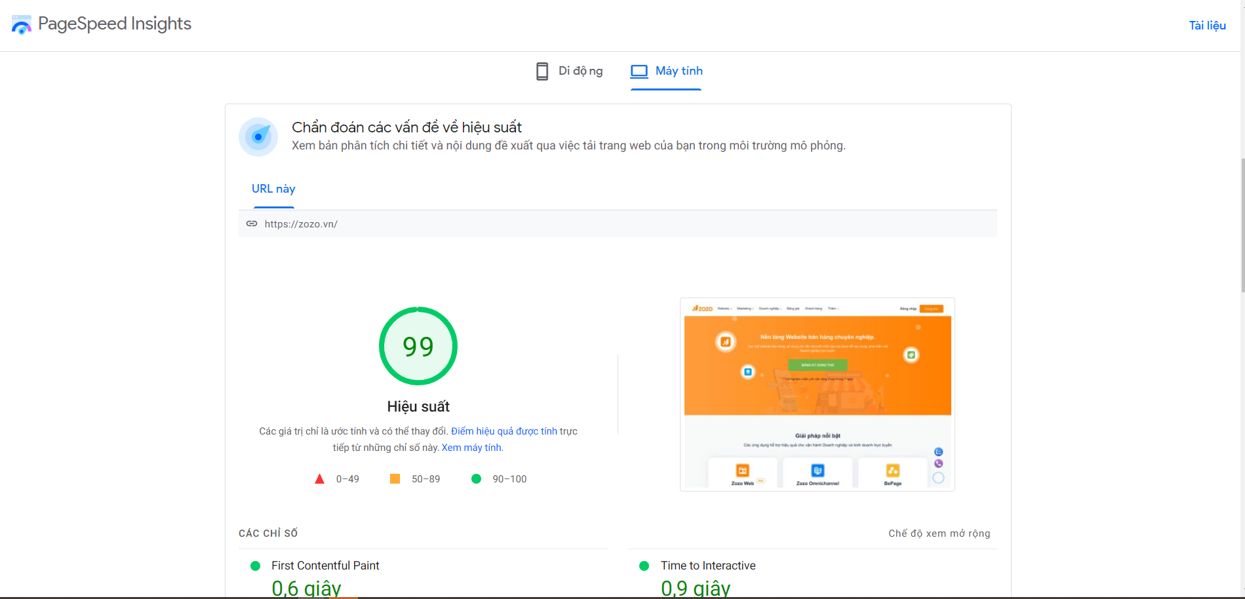Click green status dot beside First Contentful Paint
1245x599 pixels.
click(256, 566)
